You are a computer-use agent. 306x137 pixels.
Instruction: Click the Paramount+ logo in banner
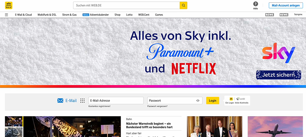[180, 52]
